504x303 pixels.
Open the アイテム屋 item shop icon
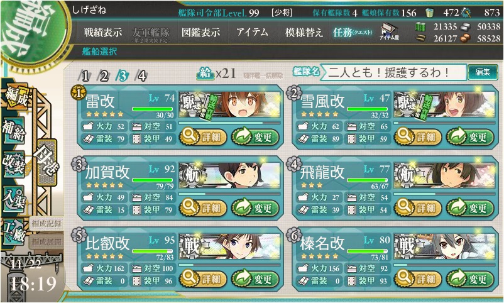[389, 32]
